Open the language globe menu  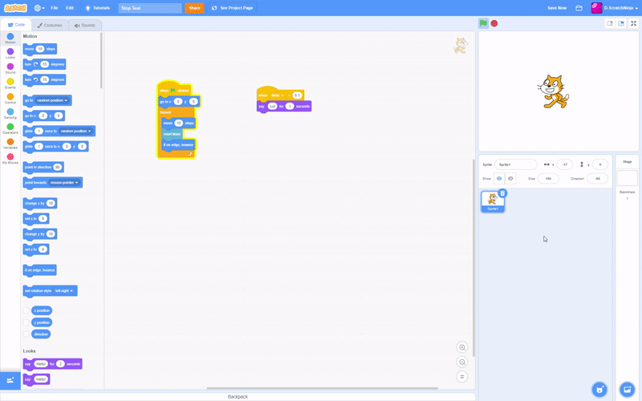(39, 8)
